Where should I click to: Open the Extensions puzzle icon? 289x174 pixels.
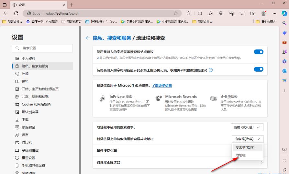pos(188,13)
